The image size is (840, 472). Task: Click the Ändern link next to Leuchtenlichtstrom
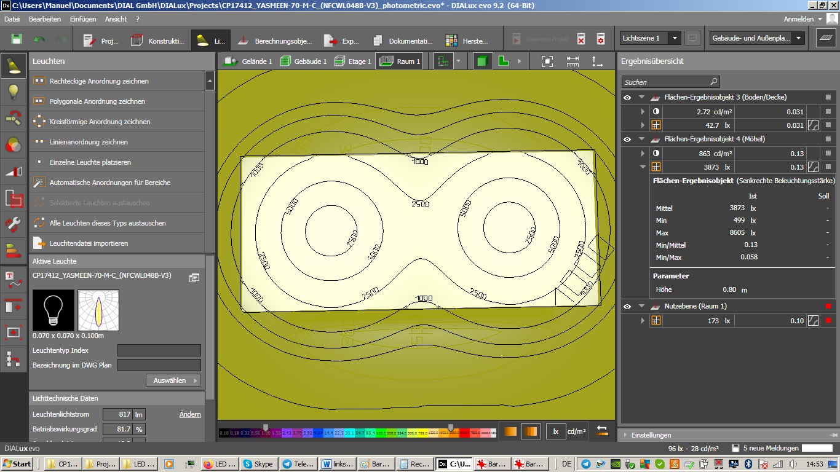coord(190,414)
